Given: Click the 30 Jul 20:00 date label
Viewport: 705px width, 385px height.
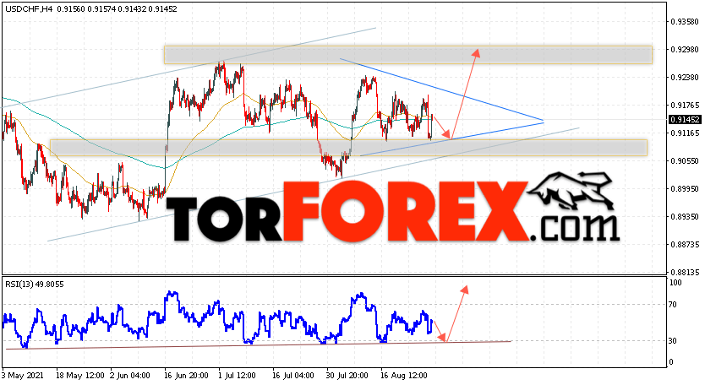Looking at the screenshot, I should [347, 375].
